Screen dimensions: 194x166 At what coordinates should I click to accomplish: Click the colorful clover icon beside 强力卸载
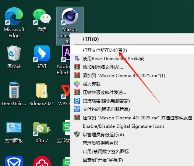click(x=77, y=84)
